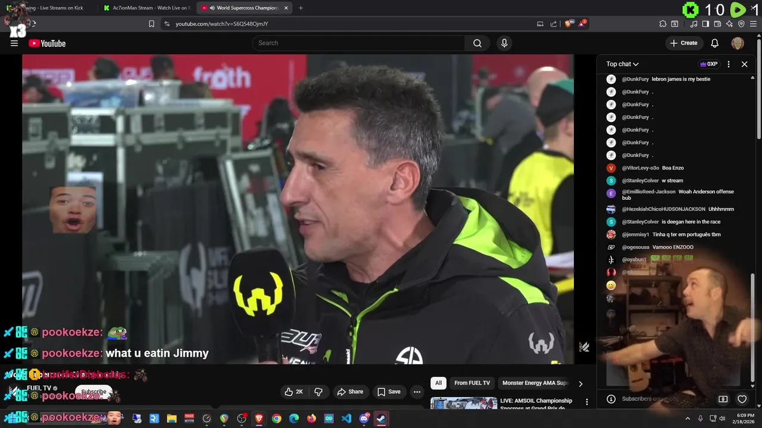762x428 pixels.
Task: Open Brave Shields lion icon in address bar
Action: [568, 24]
